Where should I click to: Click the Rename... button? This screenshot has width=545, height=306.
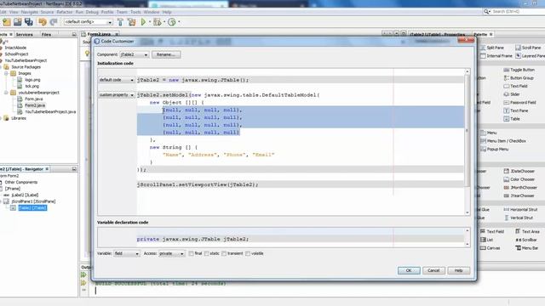click(166, 54)
